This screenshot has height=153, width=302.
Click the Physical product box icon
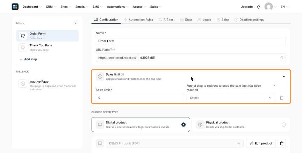click(200, 124)
